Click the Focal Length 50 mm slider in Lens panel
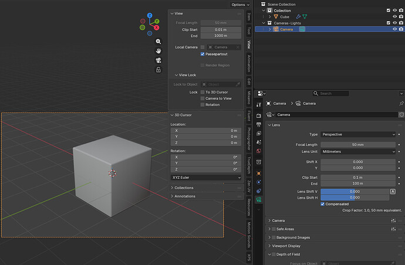The width and height of the screenshot is (405, 265). click(358, 145)
